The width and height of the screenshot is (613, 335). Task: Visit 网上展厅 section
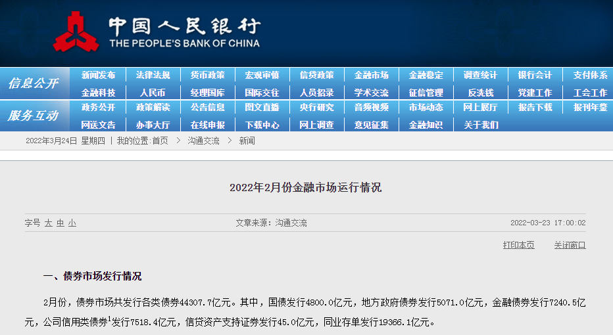[481, 107]
